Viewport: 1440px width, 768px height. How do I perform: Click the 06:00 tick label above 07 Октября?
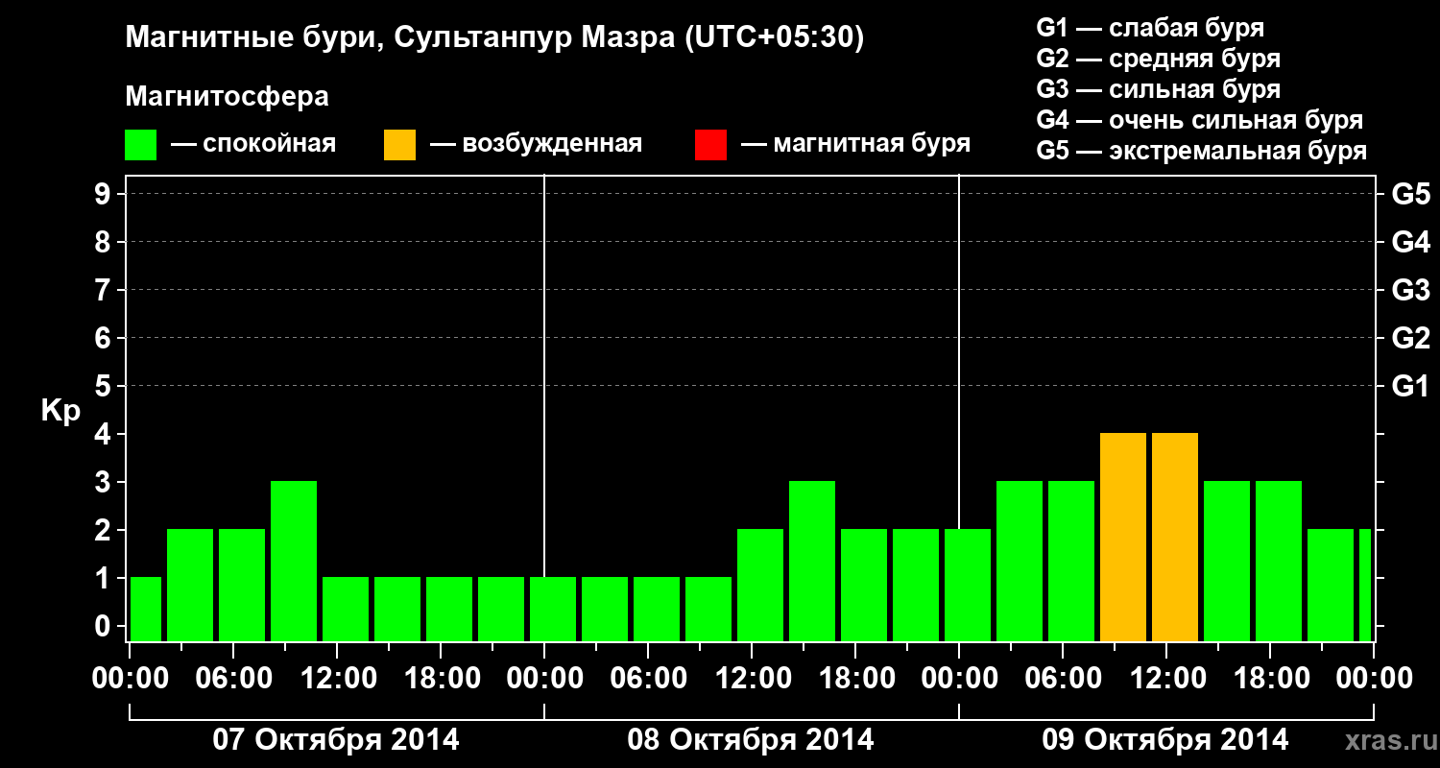coord(233,678)
